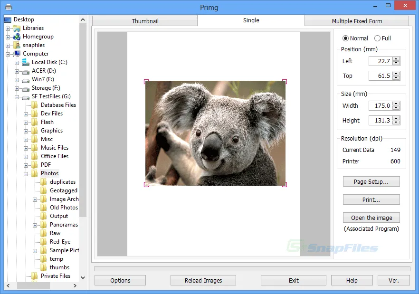Viewport: 419px width, 294px height.
Task: Click the folder tree scroll-up arrow
Action: coord(83,20)
